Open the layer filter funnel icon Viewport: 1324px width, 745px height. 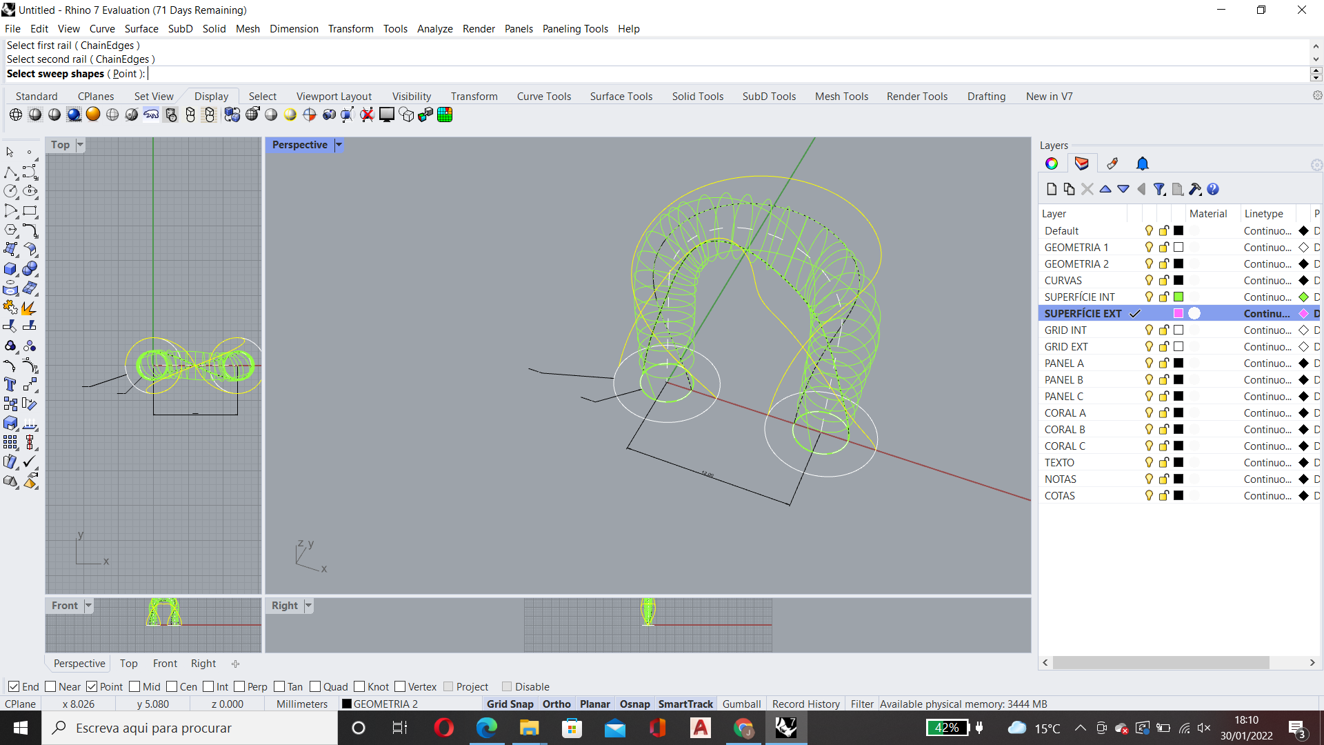click(1159, 189)
